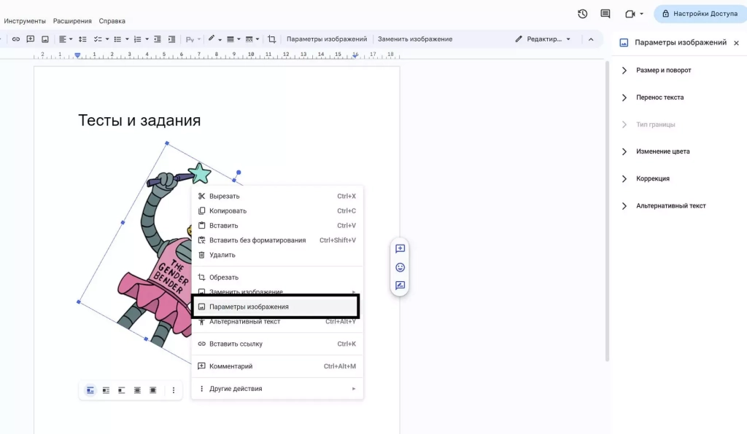The width and height of the screenshot is (747, 434).
Task: Choose Параметры изображения in the context menu
Action: (249, 307)
